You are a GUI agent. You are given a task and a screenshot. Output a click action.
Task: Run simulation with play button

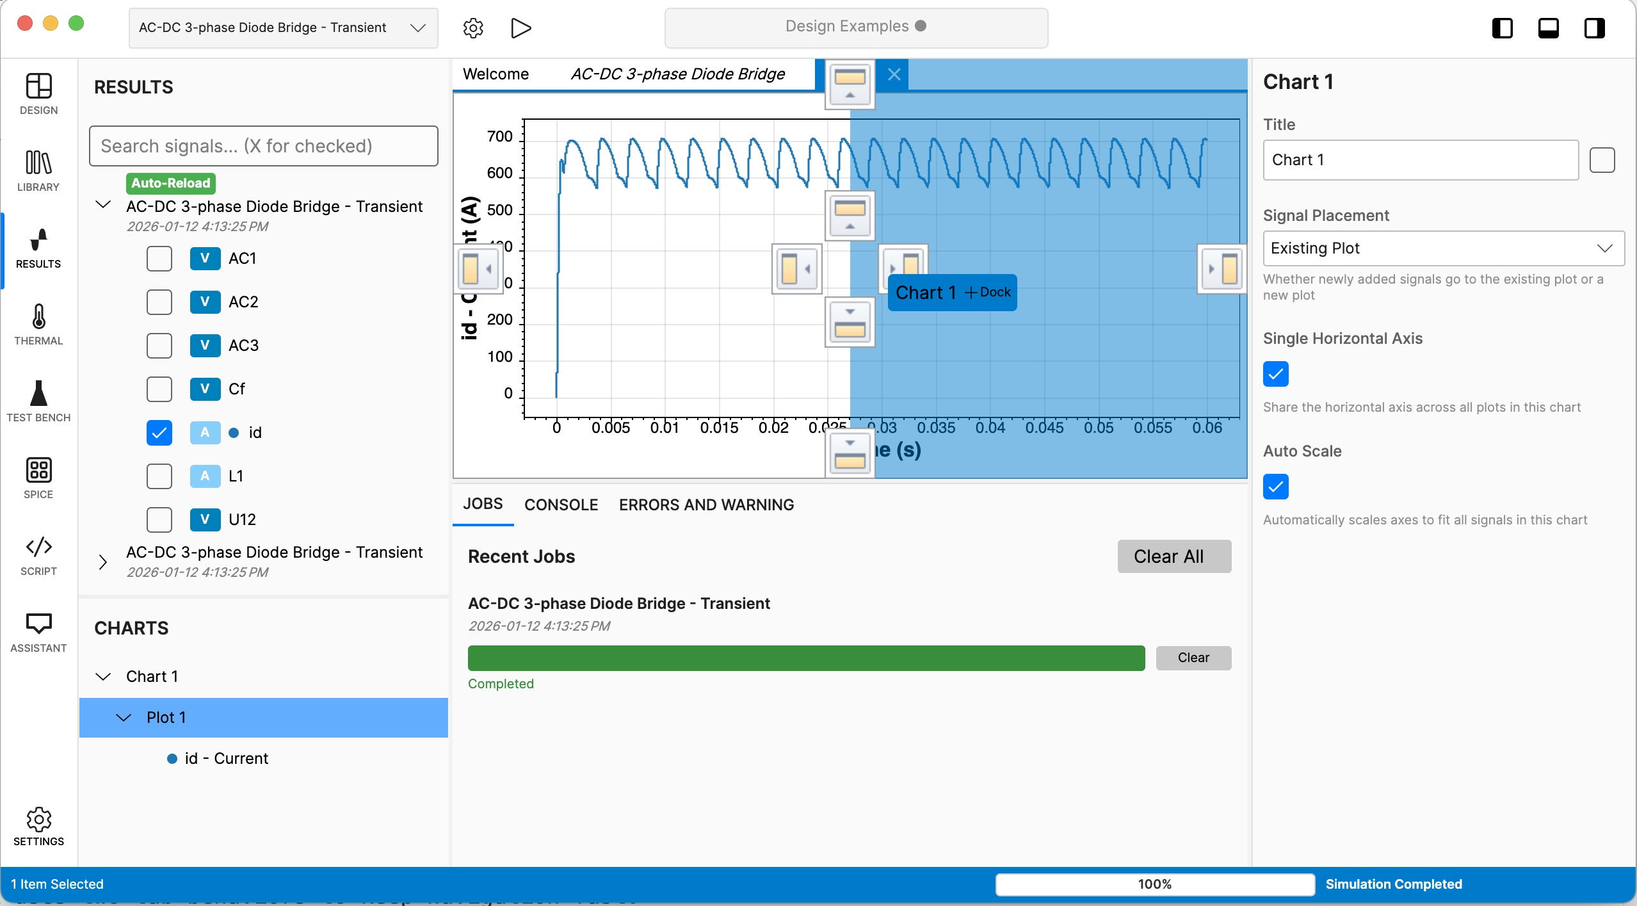click(520, 28)
